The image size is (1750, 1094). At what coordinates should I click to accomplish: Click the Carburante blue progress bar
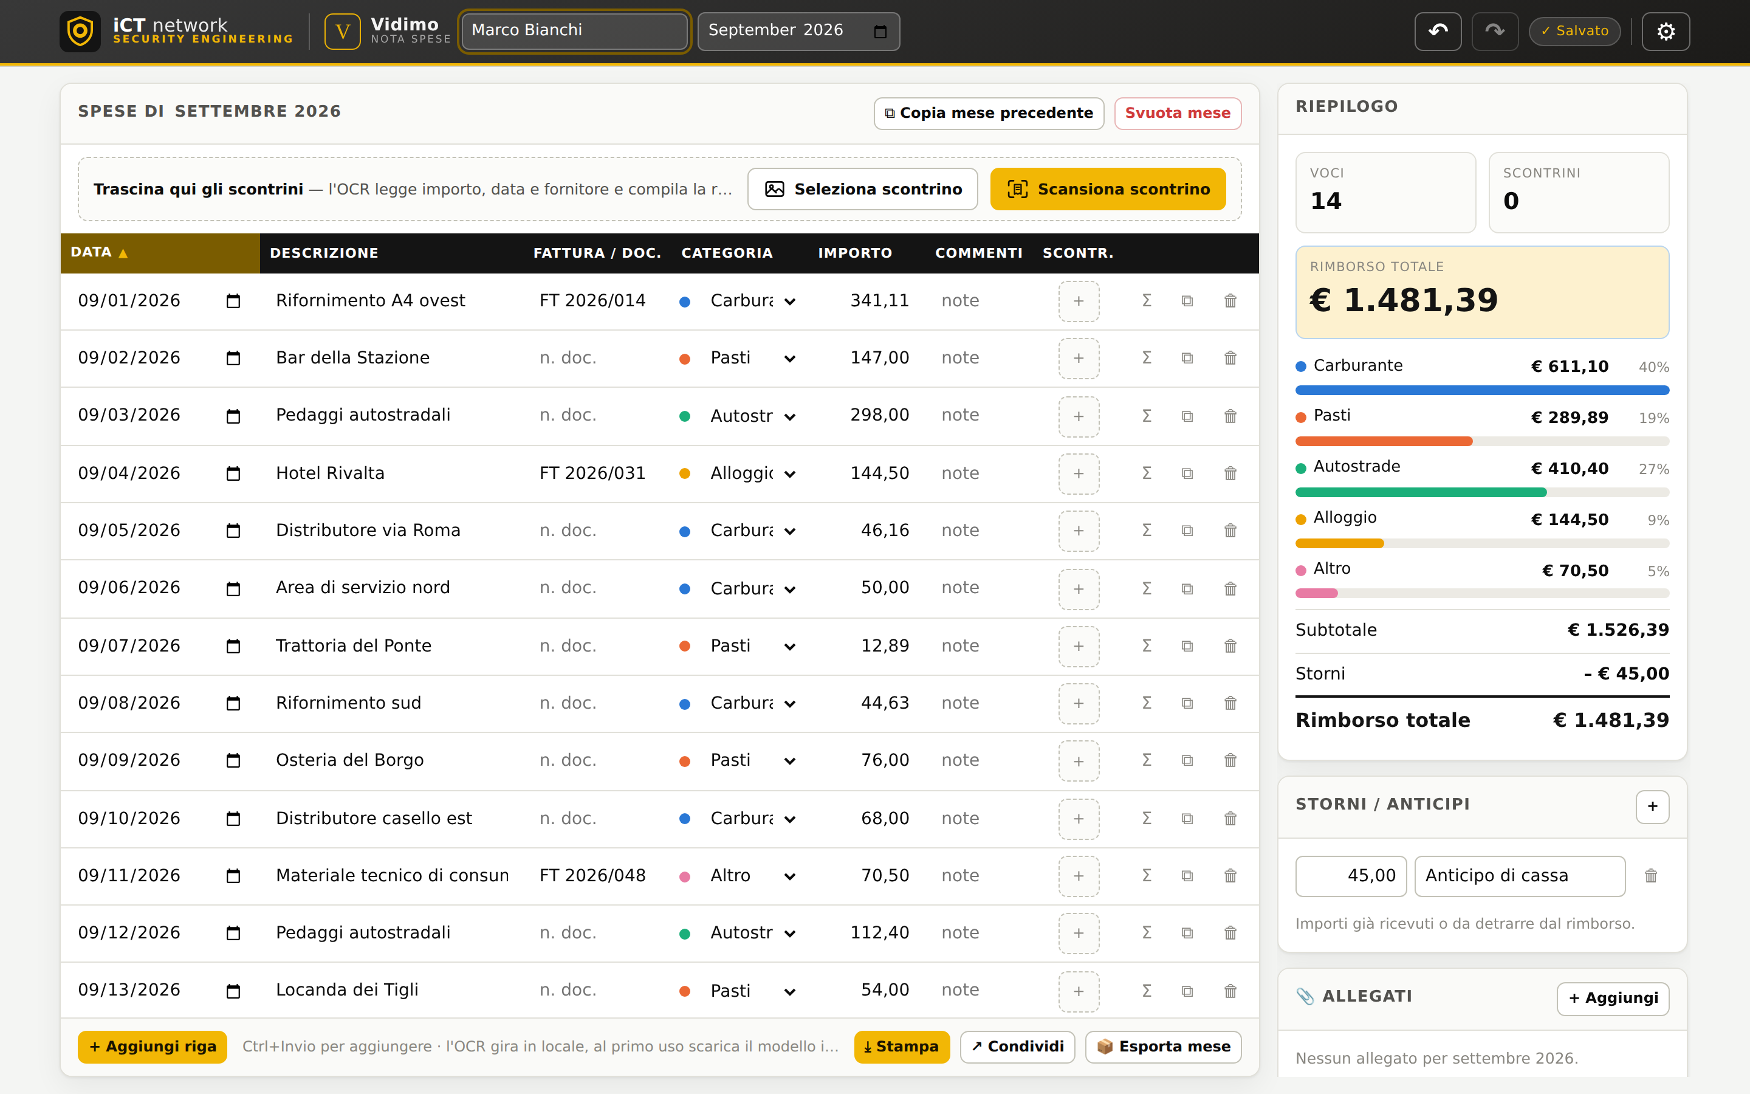[x=1481, y=390]
